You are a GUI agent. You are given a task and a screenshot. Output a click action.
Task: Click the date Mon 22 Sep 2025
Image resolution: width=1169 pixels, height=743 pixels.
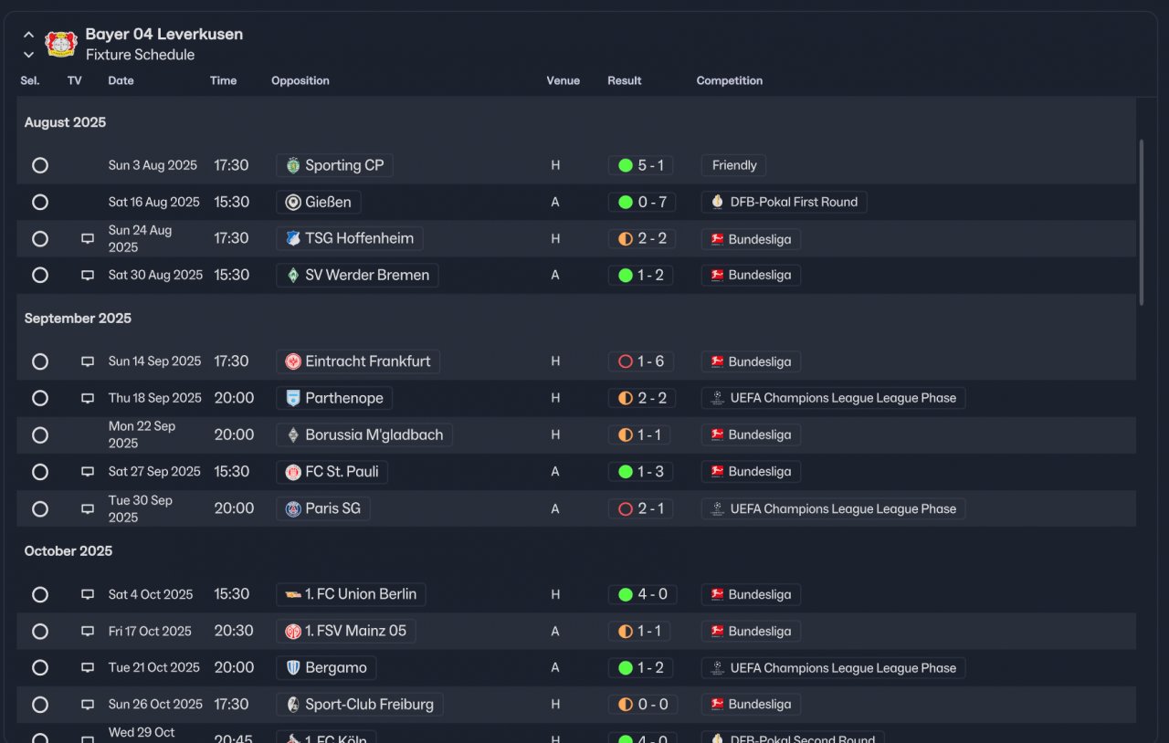[x=142, y=434]
